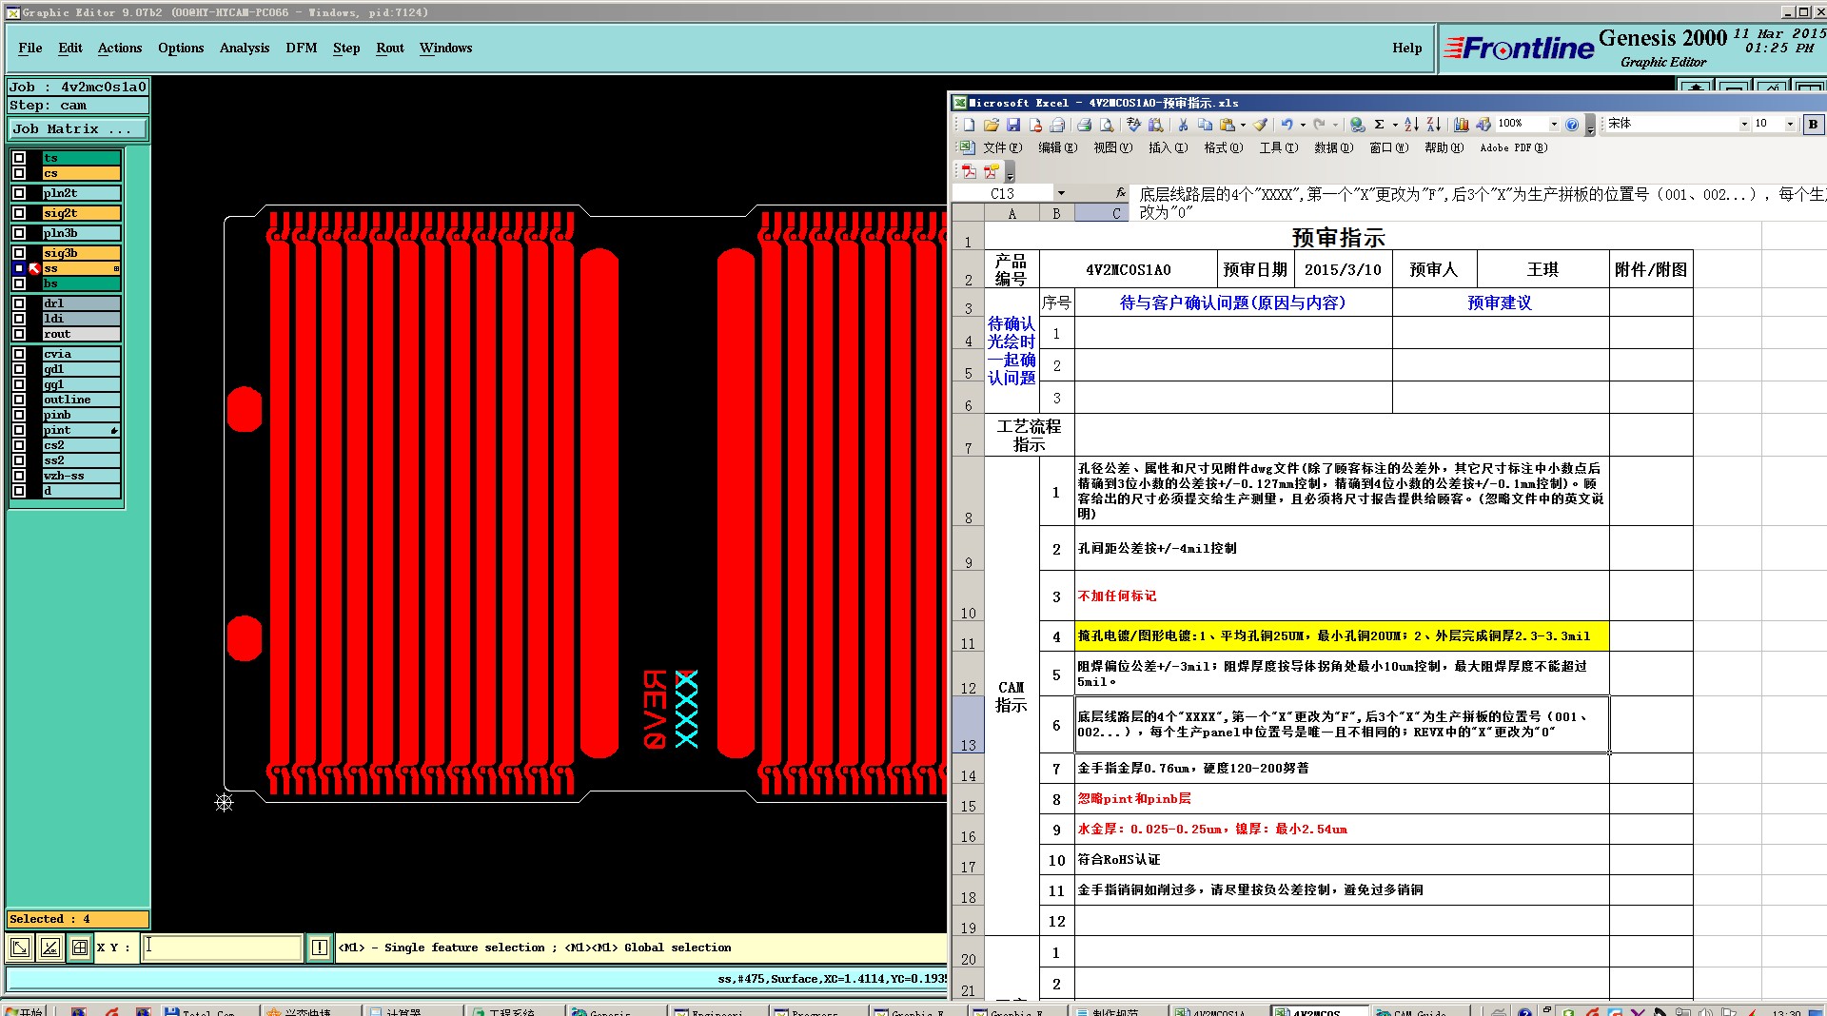This screenshot has height=1016, width=1827.
Task: Click the Job Matrix button
Action: [78, 128]
